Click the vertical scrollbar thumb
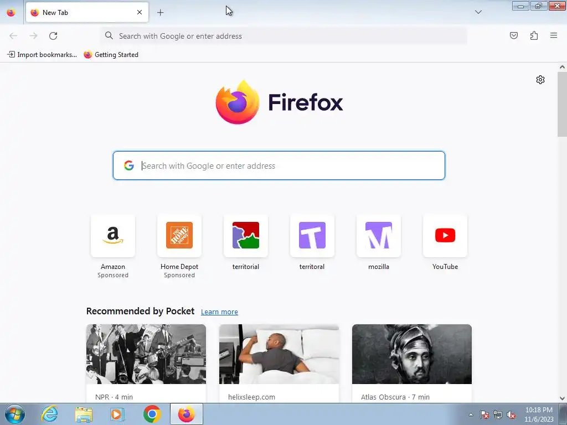 click(x=562, y=104)
